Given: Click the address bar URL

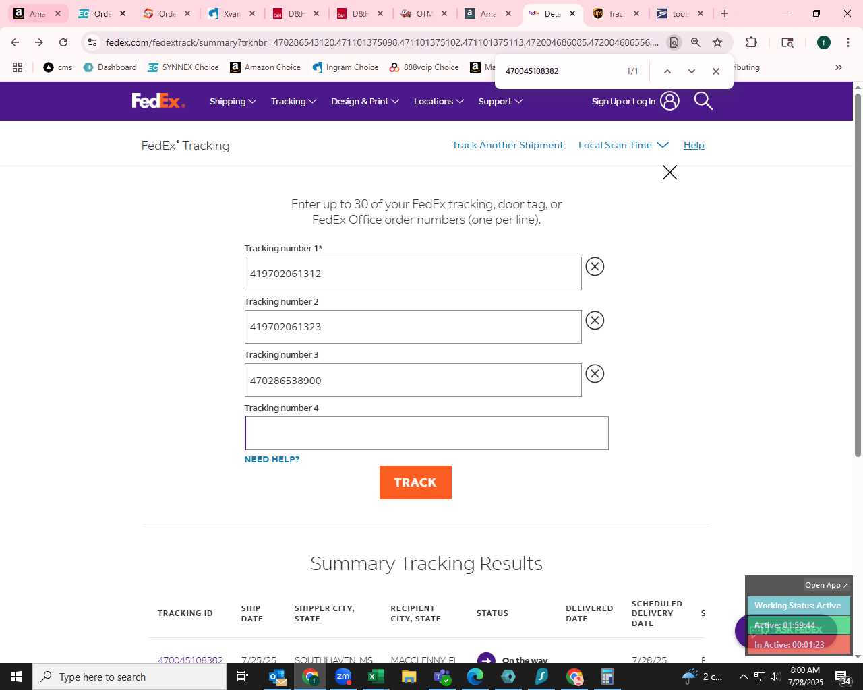Looking at the screenshot, I should coord(382,42).
